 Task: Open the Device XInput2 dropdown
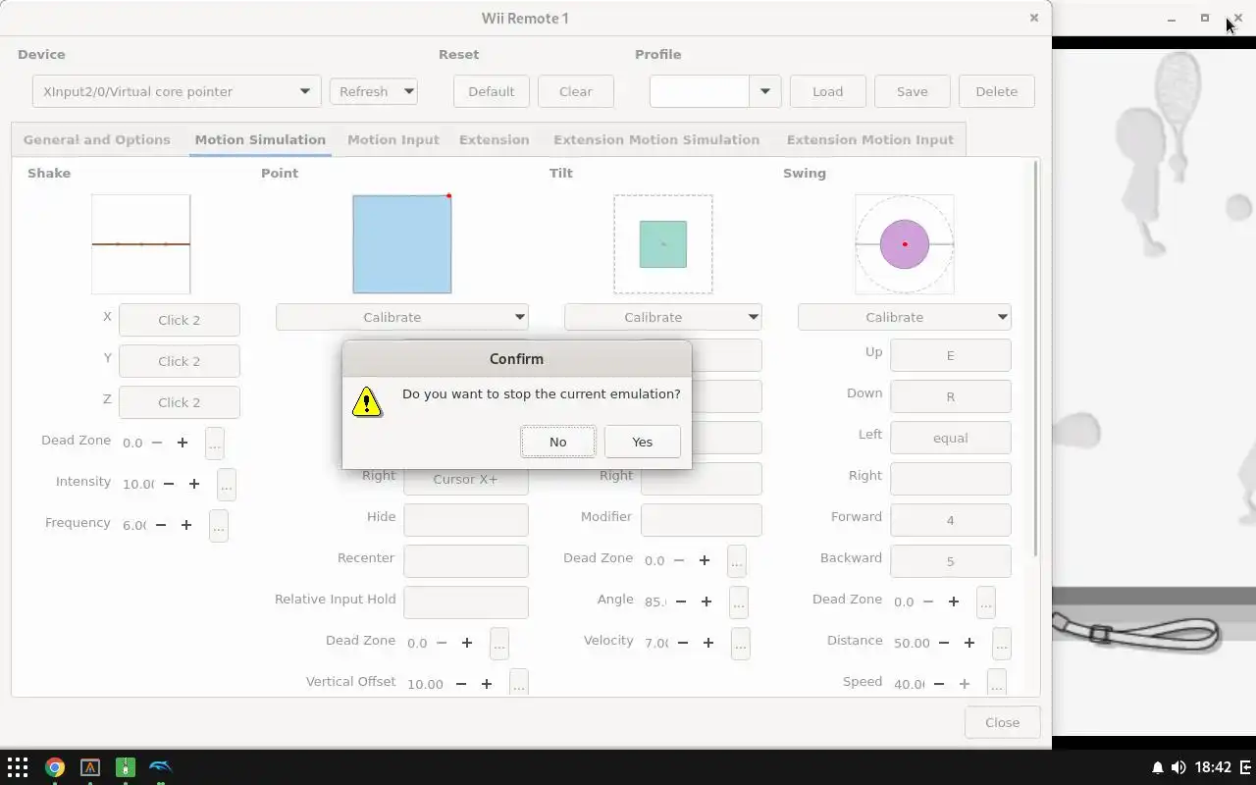pyautogui.click(x=177, y=91)
